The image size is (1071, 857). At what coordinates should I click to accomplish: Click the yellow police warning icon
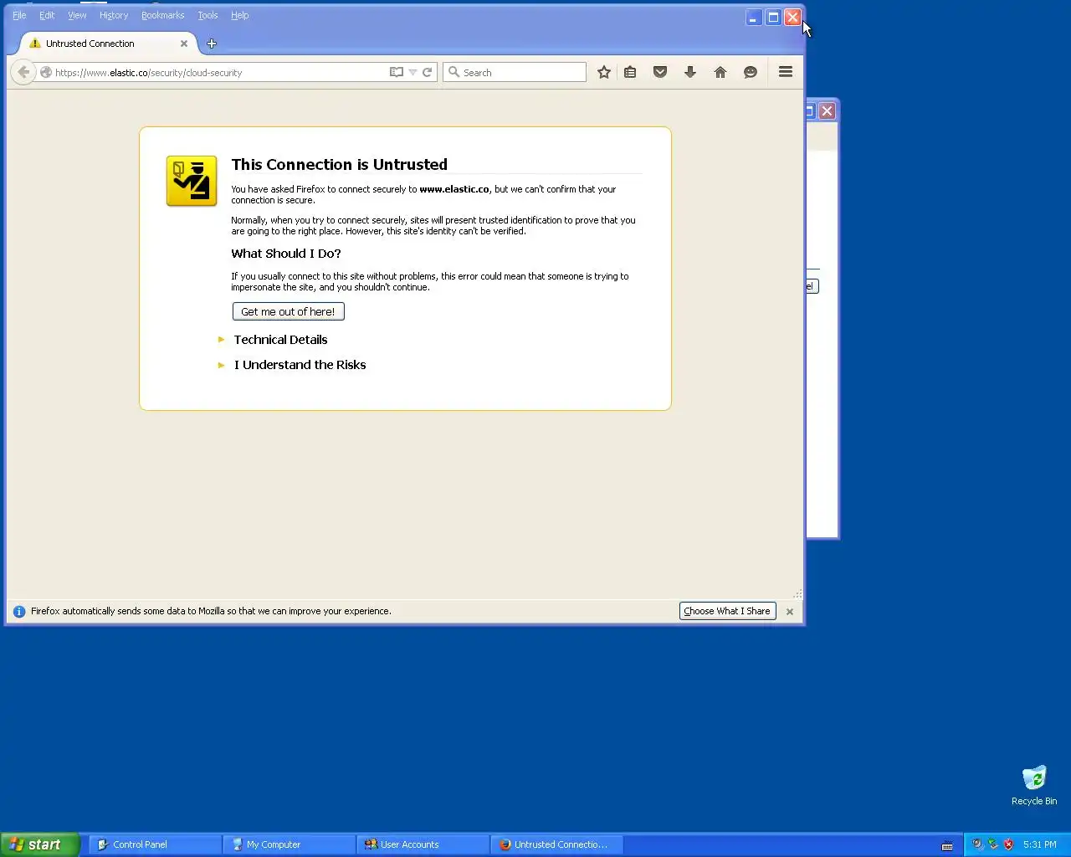coord(192,181)
